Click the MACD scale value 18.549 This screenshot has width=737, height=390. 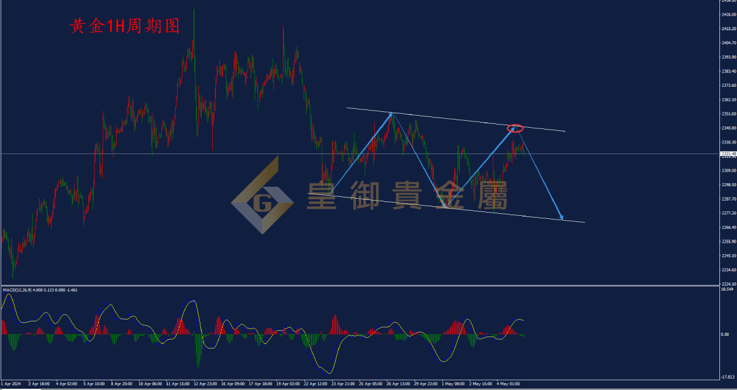(728, 290)
